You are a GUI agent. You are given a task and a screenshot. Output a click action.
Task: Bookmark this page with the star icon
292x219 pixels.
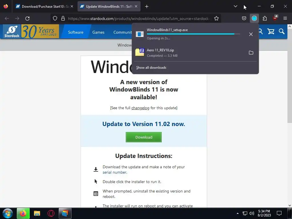coord(216,19)
